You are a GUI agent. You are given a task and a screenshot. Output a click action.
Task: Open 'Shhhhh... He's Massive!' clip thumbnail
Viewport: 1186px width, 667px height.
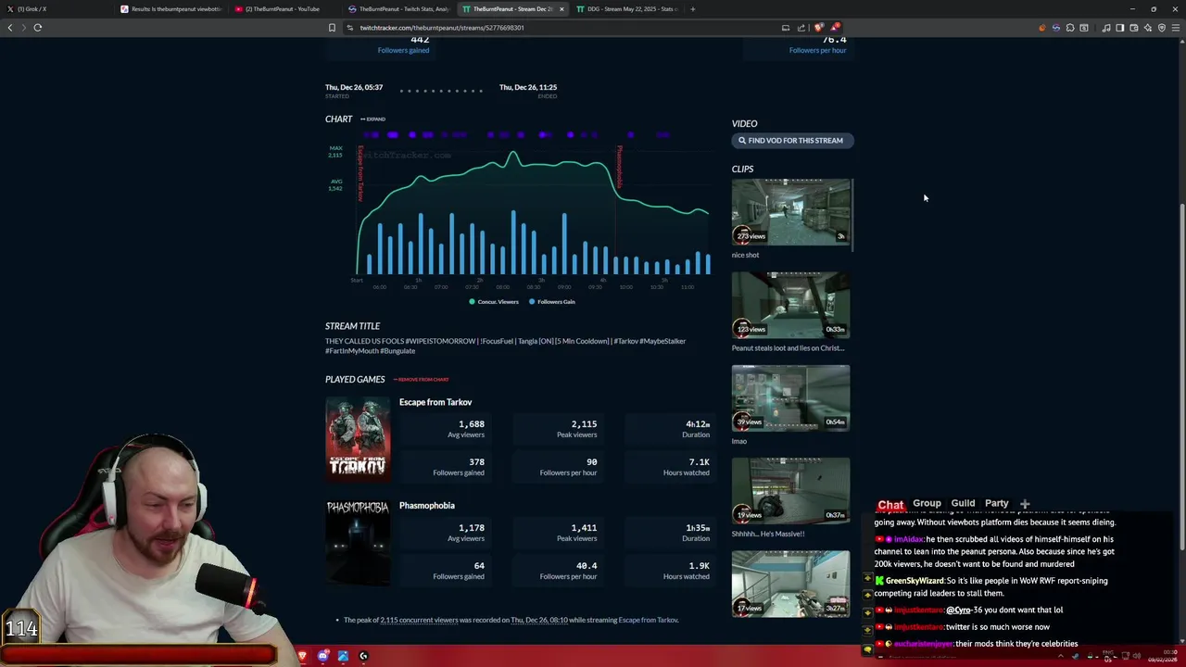coord(790,492)
